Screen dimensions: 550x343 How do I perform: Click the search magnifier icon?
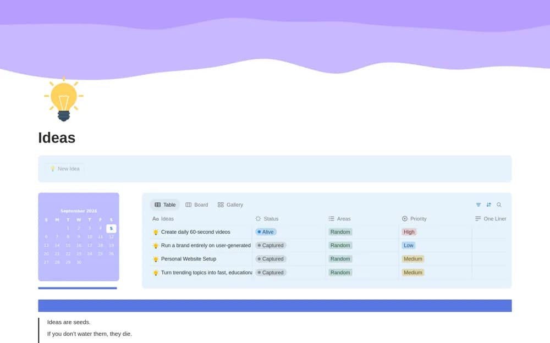(499, 205)
